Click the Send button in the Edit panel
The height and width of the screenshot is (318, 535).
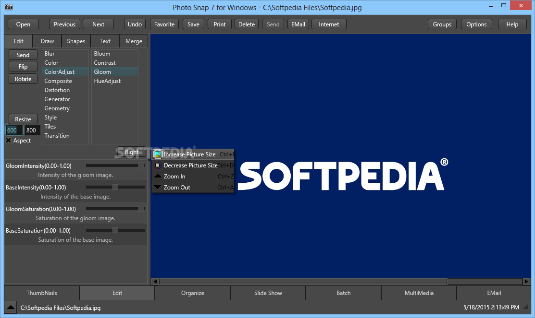click(x=23, y=55)
